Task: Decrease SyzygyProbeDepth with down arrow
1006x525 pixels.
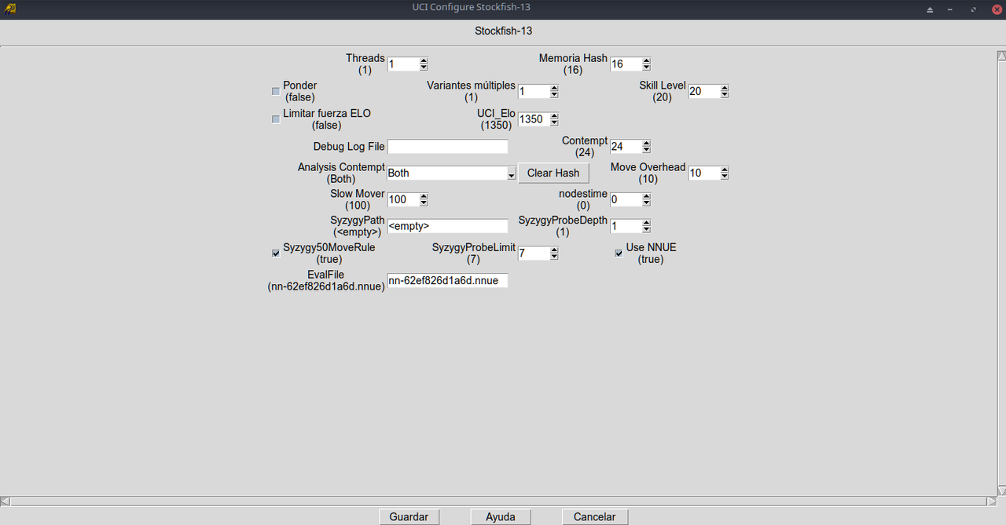Action: pos(646,229)
